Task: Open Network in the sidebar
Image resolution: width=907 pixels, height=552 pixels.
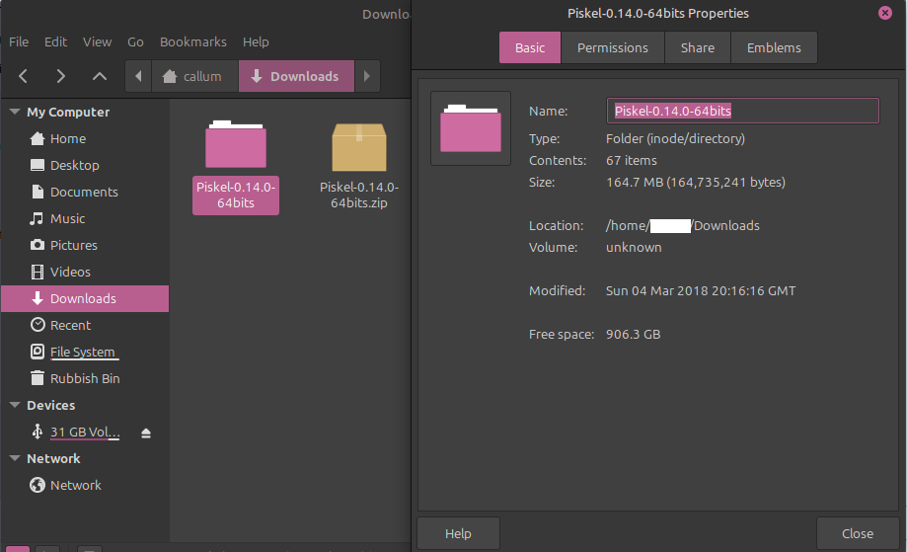Action: (85, 486)
